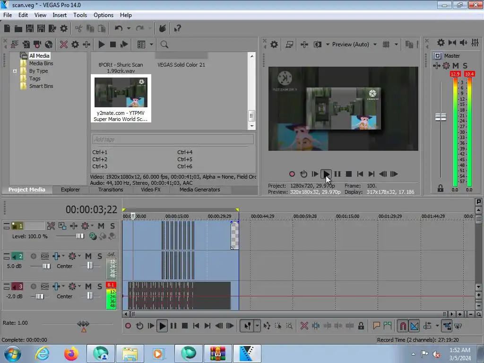Click the New Project icon in main toolbar
The width and height of the screenshot is (484, 363).
point(7,29)
